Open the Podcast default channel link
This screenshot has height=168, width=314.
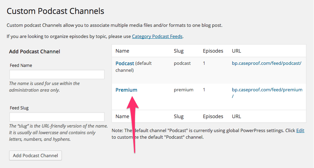[125, 63]
